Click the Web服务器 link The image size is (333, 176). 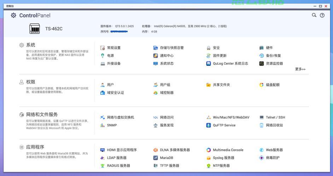tap(274, 150)
